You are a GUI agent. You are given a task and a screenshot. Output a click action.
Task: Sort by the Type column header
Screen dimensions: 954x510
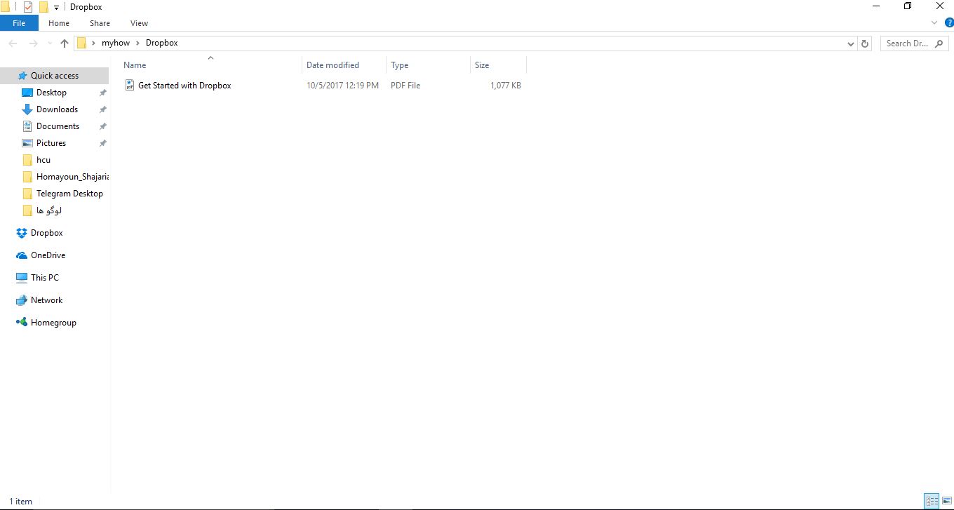point(400,65)
